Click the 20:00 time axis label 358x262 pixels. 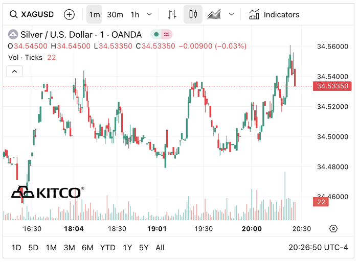pyautogui.click(x=252, y=229)
